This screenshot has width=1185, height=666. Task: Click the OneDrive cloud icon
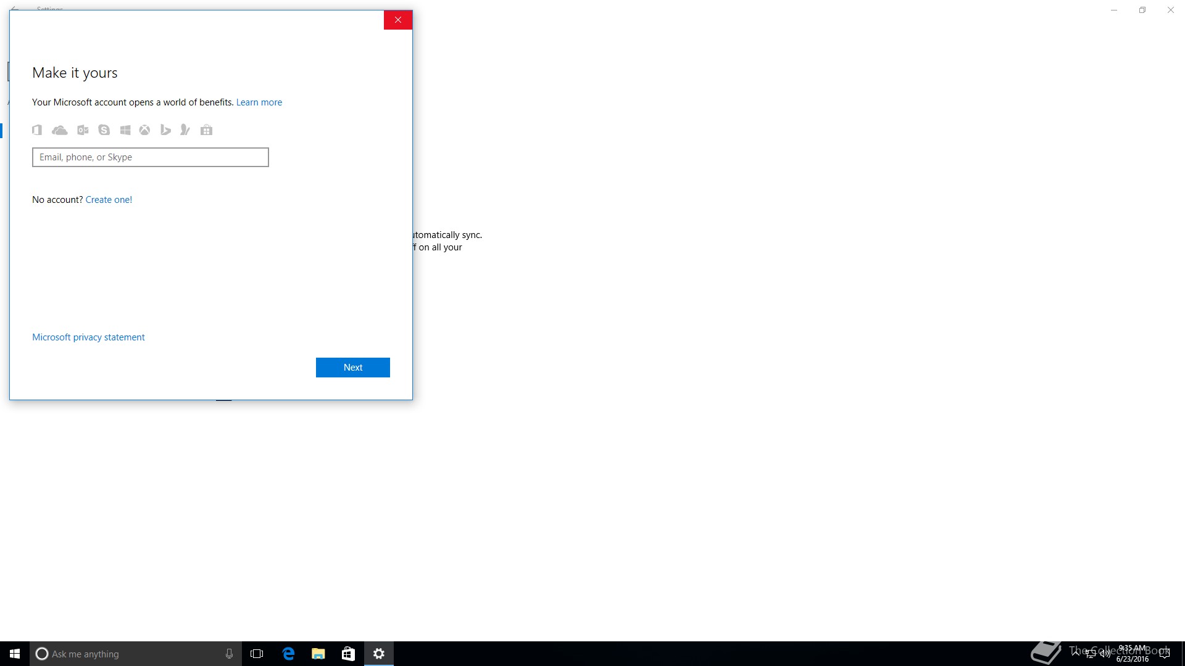[60, 130]
